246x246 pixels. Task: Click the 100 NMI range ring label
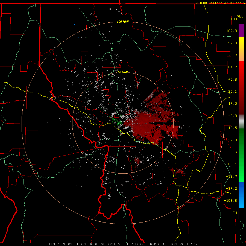[x=123, y=22]
